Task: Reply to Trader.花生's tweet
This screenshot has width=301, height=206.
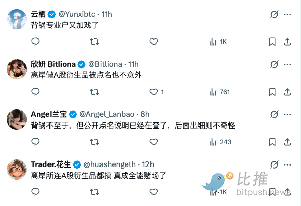Action: [35, 192]
